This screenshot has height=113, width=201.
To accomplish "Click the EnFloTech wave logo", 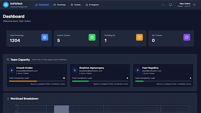I will pos(6,5).
